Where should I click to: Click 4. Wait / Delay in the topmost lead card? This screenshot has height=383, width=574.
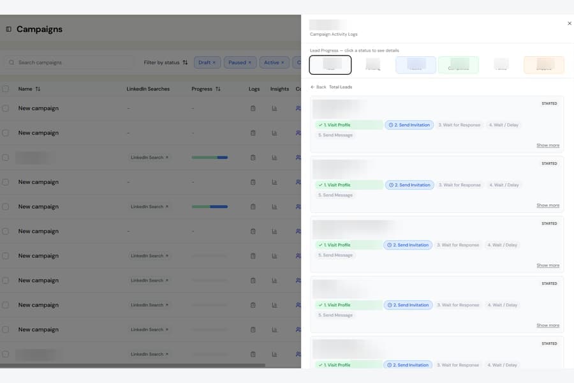pyautogui.click(x=503, y=125)
